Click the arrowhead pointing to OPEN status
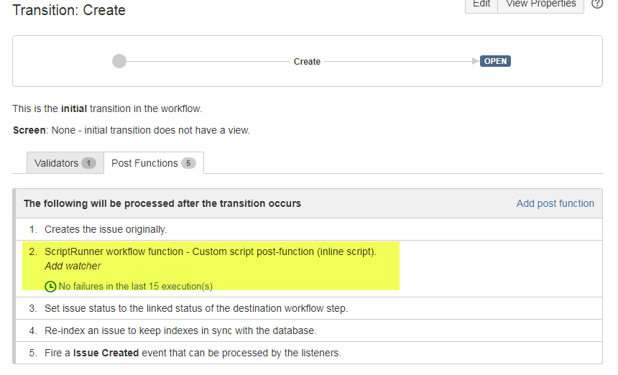 tap(475, 61)
